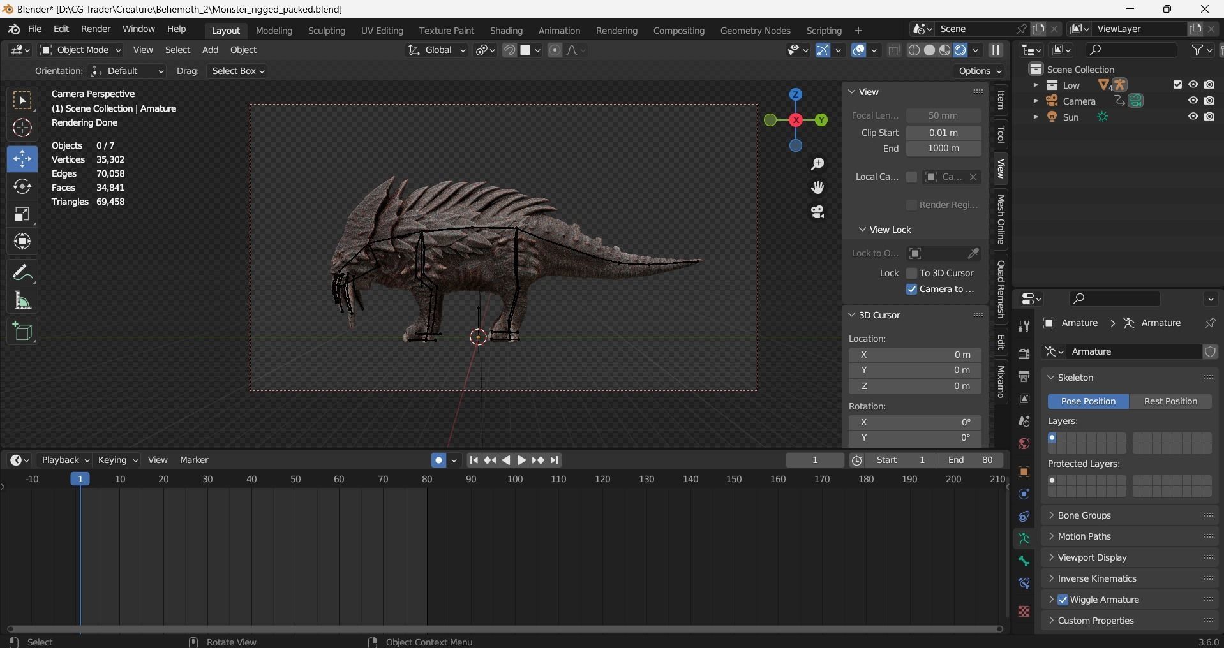Open Object Data armature properties tab
This screenshot has width=1224, height=648.
pos(1024,539)
